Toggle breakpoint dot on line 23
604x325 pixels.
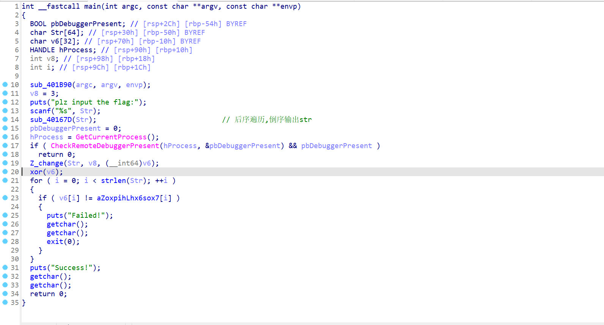coord(5,198)
